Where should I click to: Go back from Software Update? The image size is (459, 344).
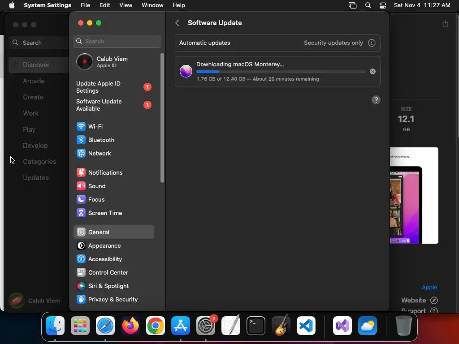click(x=177, y=23)
